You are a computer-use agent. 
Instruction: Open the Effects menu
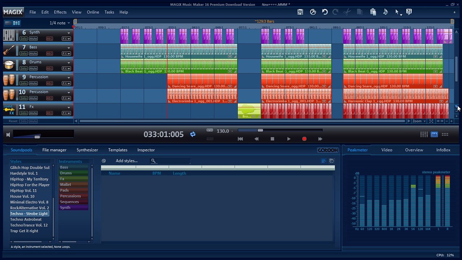(60, 12)
